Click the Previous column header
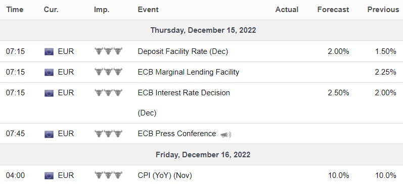 (x=383, y=10)
